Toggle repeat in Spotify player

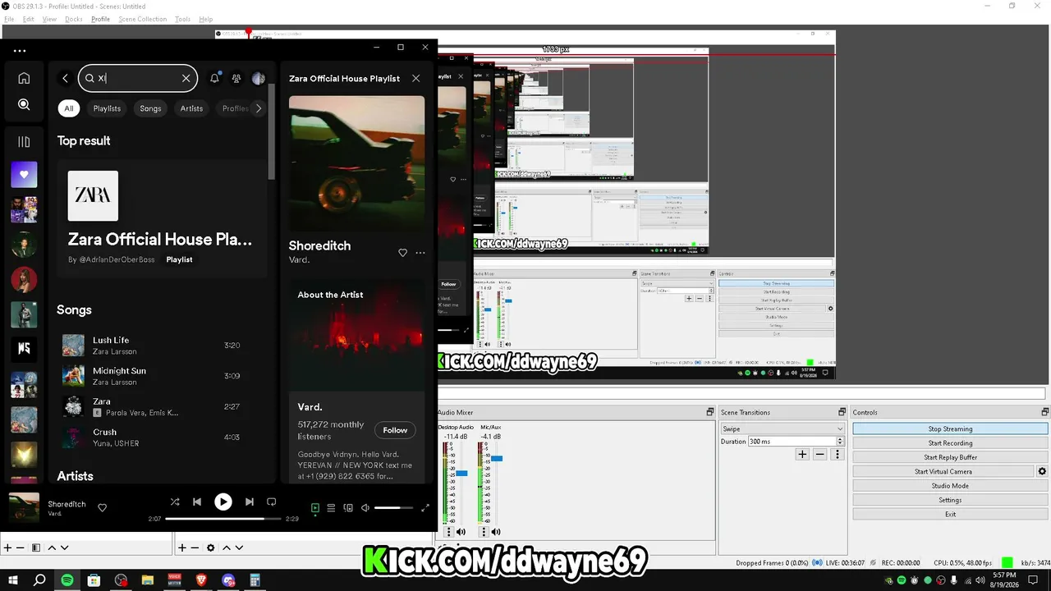272,502
